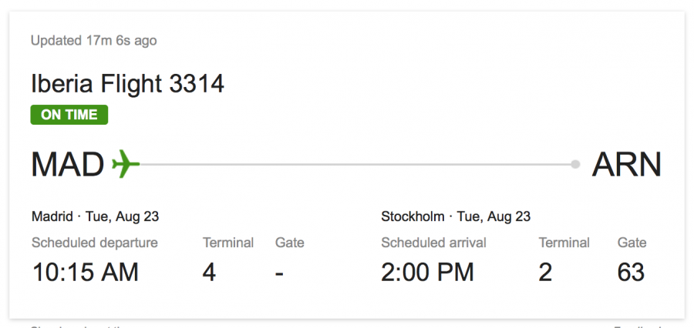Click the gray arrival endpoint dot
The image size is (694, 328).
pos(575,164)
